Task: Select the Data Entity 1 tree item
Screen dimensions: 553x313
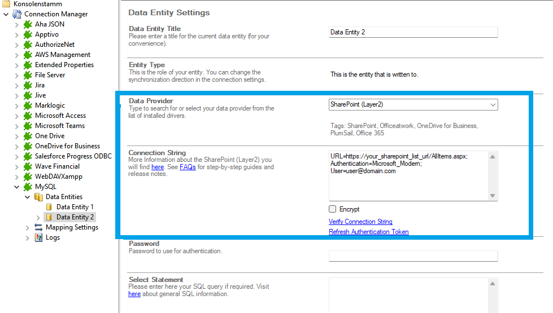Action: point(75,207)
